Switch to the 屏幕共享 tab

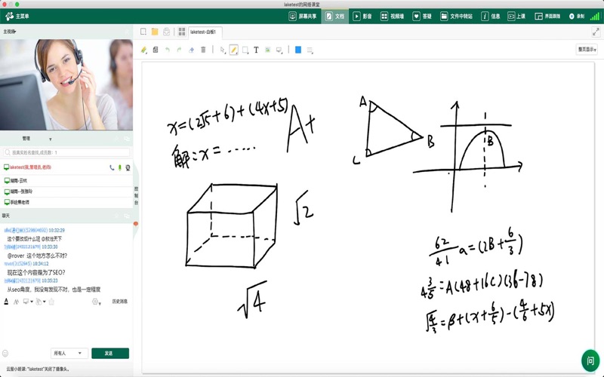pos(303,16)
